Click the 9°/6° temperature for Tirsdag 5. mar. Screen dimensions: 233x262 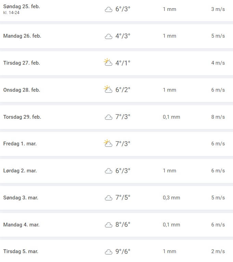point(123,251)
